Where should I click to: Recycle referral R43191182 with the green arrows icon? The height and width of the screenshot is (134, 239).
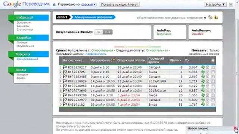(203, 105)
